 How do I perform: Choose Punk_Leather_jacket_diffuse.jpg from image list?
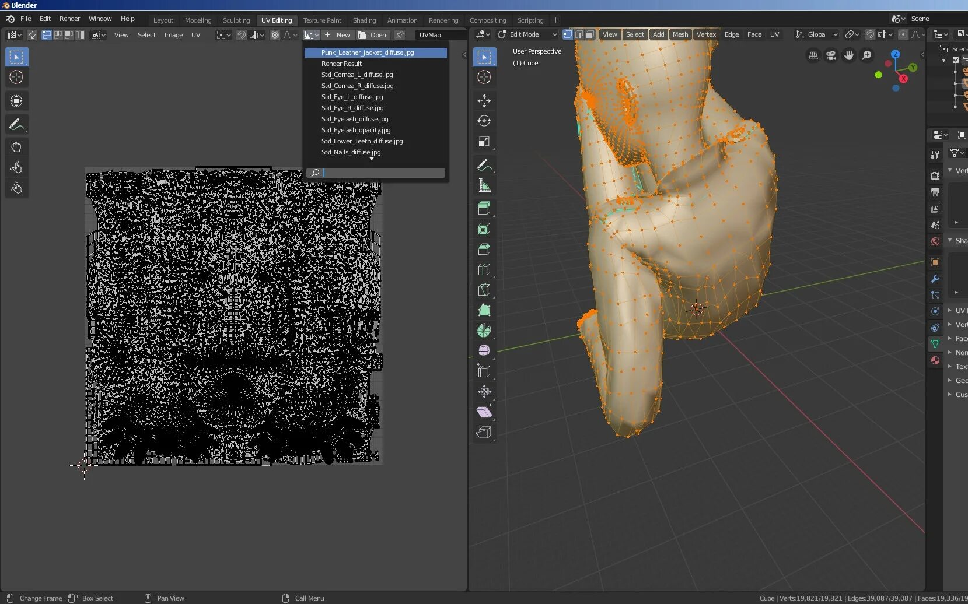[x=376, y=52]
